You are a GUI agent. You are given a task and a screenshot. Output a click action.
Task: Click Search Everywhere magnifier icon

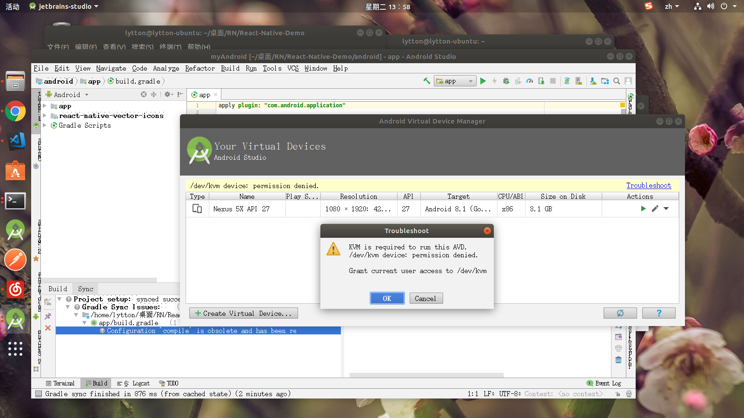[617, 81]
